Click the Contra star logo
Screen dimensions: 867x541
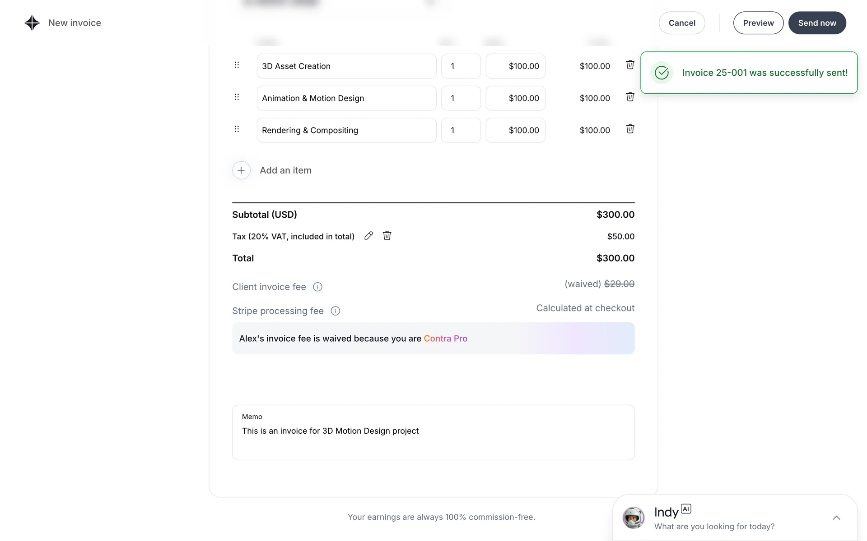pyautogui.click(x=32, y=23)
